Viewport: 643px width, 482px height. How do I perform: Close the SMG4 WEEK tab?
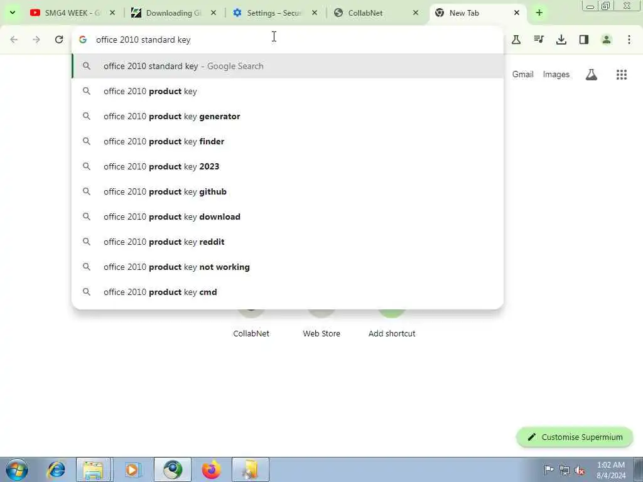coord(112,13)
